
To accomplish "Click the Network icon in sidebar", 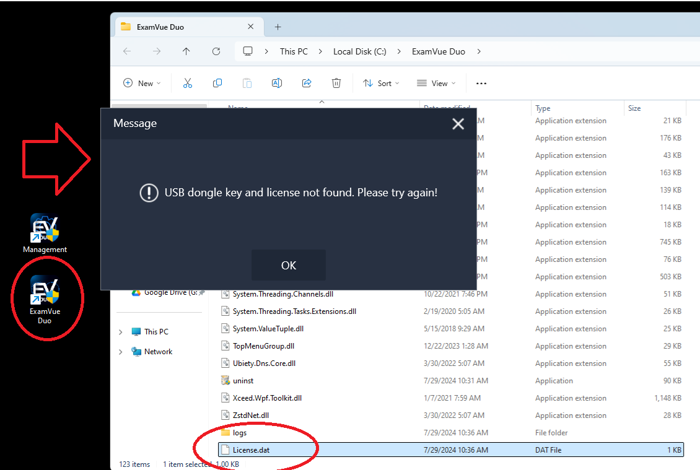I will [136, 352].
